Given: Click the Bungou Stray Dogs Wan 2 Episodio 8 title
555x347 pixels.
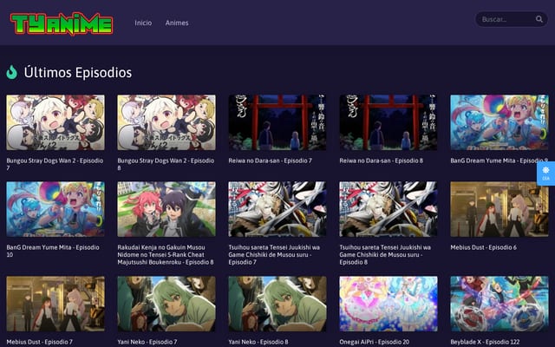Looking at the screenshot, I should 166,164.
